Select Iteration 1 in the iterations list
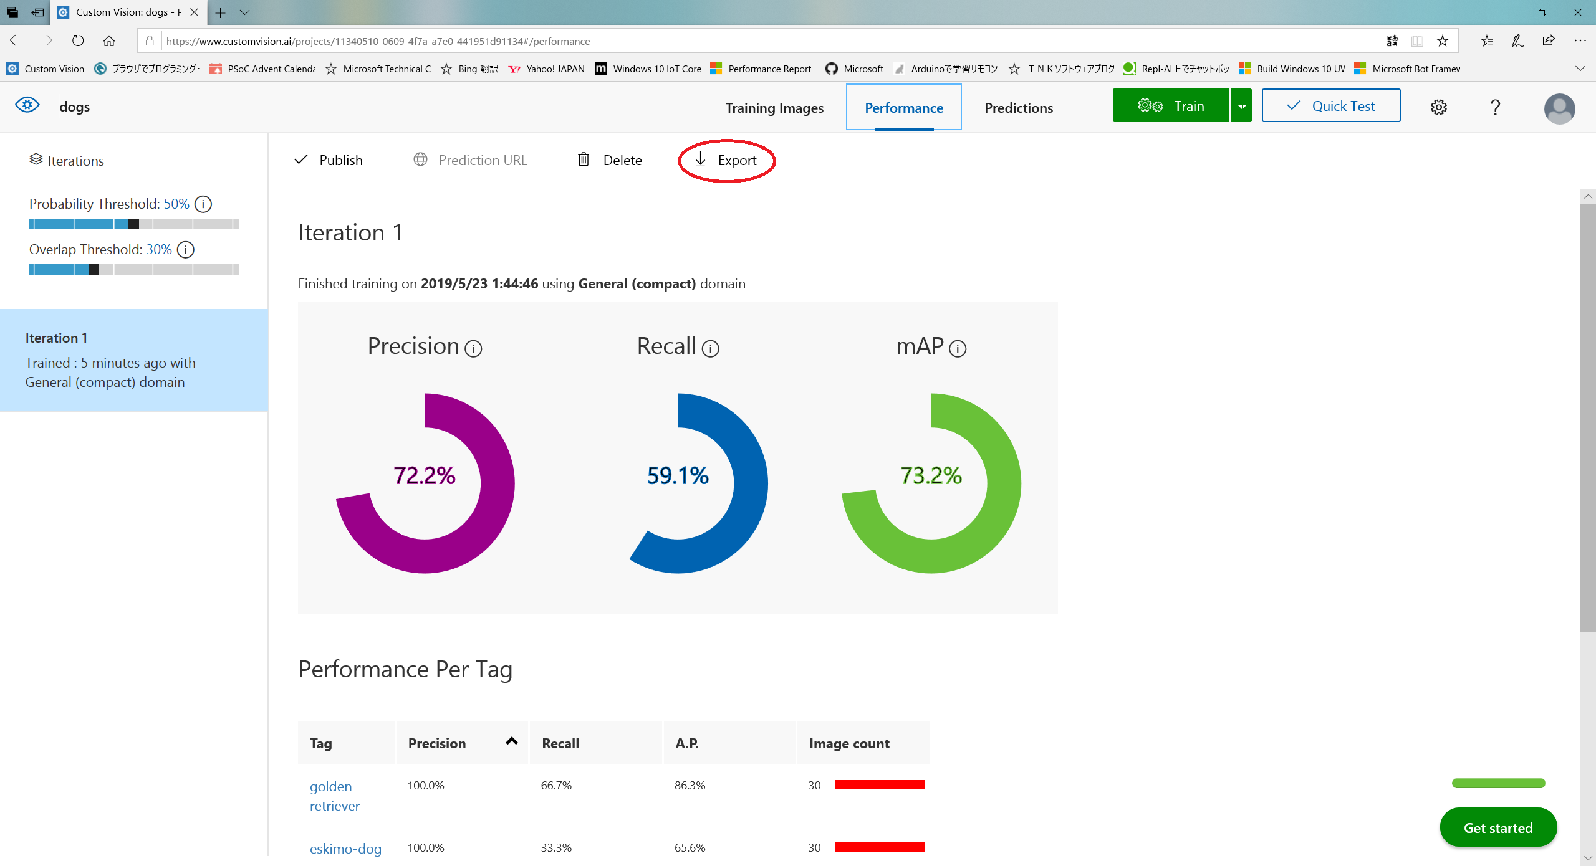The image size is (1596, 866). tap(134, 360)
